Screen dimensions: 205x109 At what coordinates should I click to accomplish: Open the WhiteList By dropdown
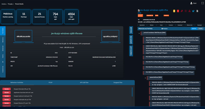coord(190,25)
